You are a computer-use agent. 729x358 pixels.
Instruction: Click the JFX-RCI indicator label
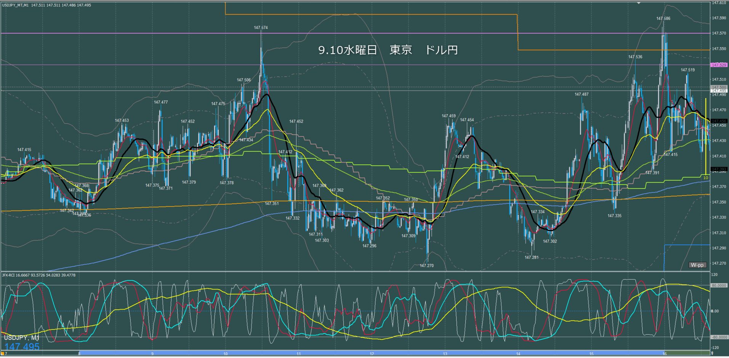coord(8,275)
